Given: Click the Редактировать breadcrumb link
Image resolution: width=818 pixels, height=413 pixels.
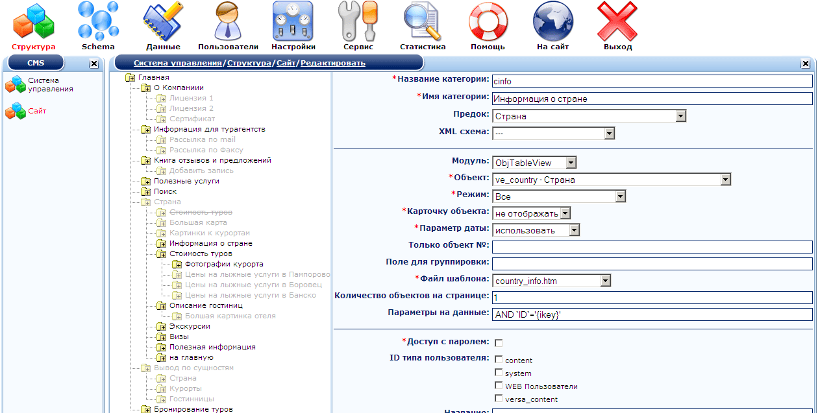Looking at the screenshot, I should [x=332, y=63].
